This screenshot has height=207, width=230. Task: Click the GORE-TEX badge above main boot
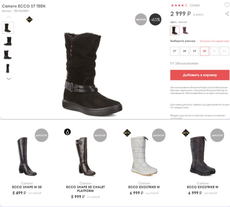[x=29, y=20]
